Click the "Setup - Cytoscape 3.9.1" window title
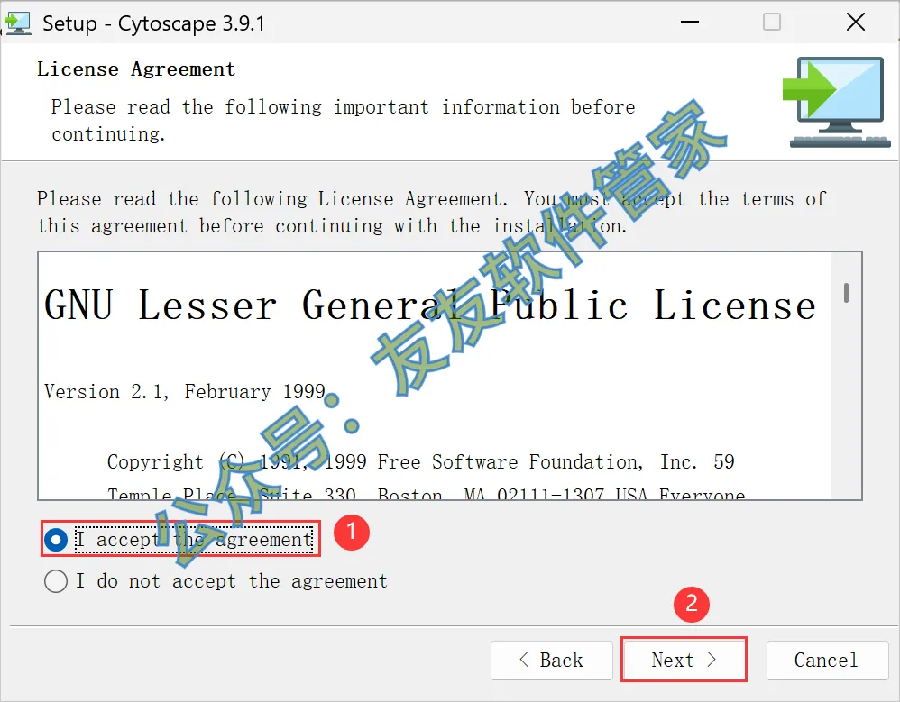The width and height of the screenshot is (900, 702). coord(154,23)
